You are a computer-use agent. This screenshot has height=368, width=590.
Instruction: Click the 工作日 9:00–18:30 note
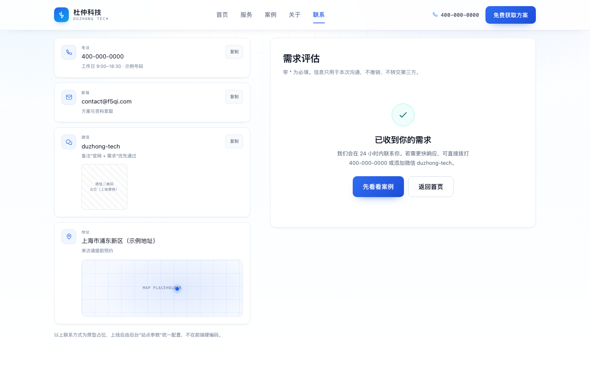tap(112, 66)
